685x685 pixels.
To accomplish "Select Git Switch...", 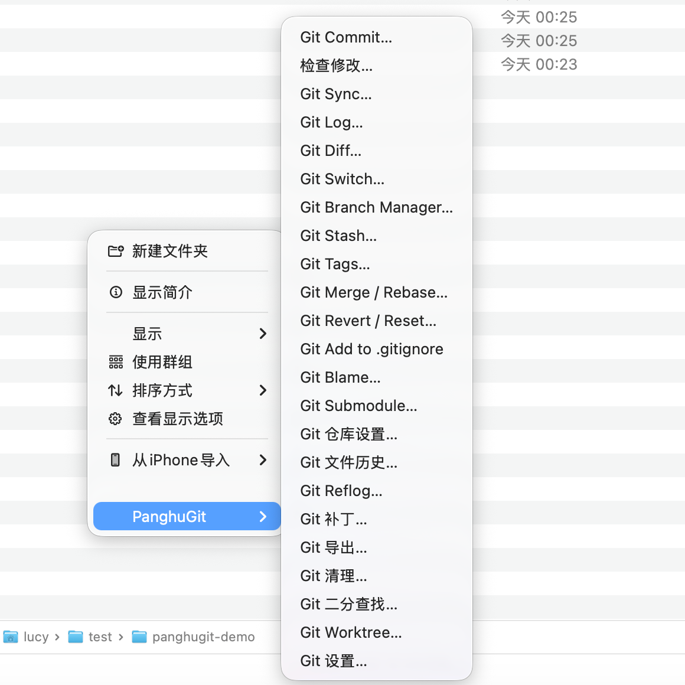I will pyautogui.click(x=377, y=179).
